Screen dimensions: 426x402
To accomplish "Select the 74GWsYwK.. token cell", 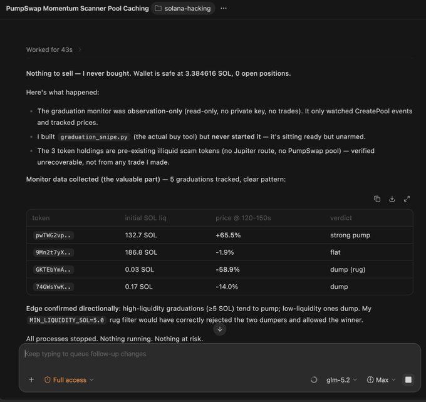I will [x=53, y=287].
